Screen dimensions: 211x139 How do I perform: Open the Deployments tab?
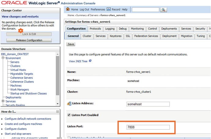(169, 29)
